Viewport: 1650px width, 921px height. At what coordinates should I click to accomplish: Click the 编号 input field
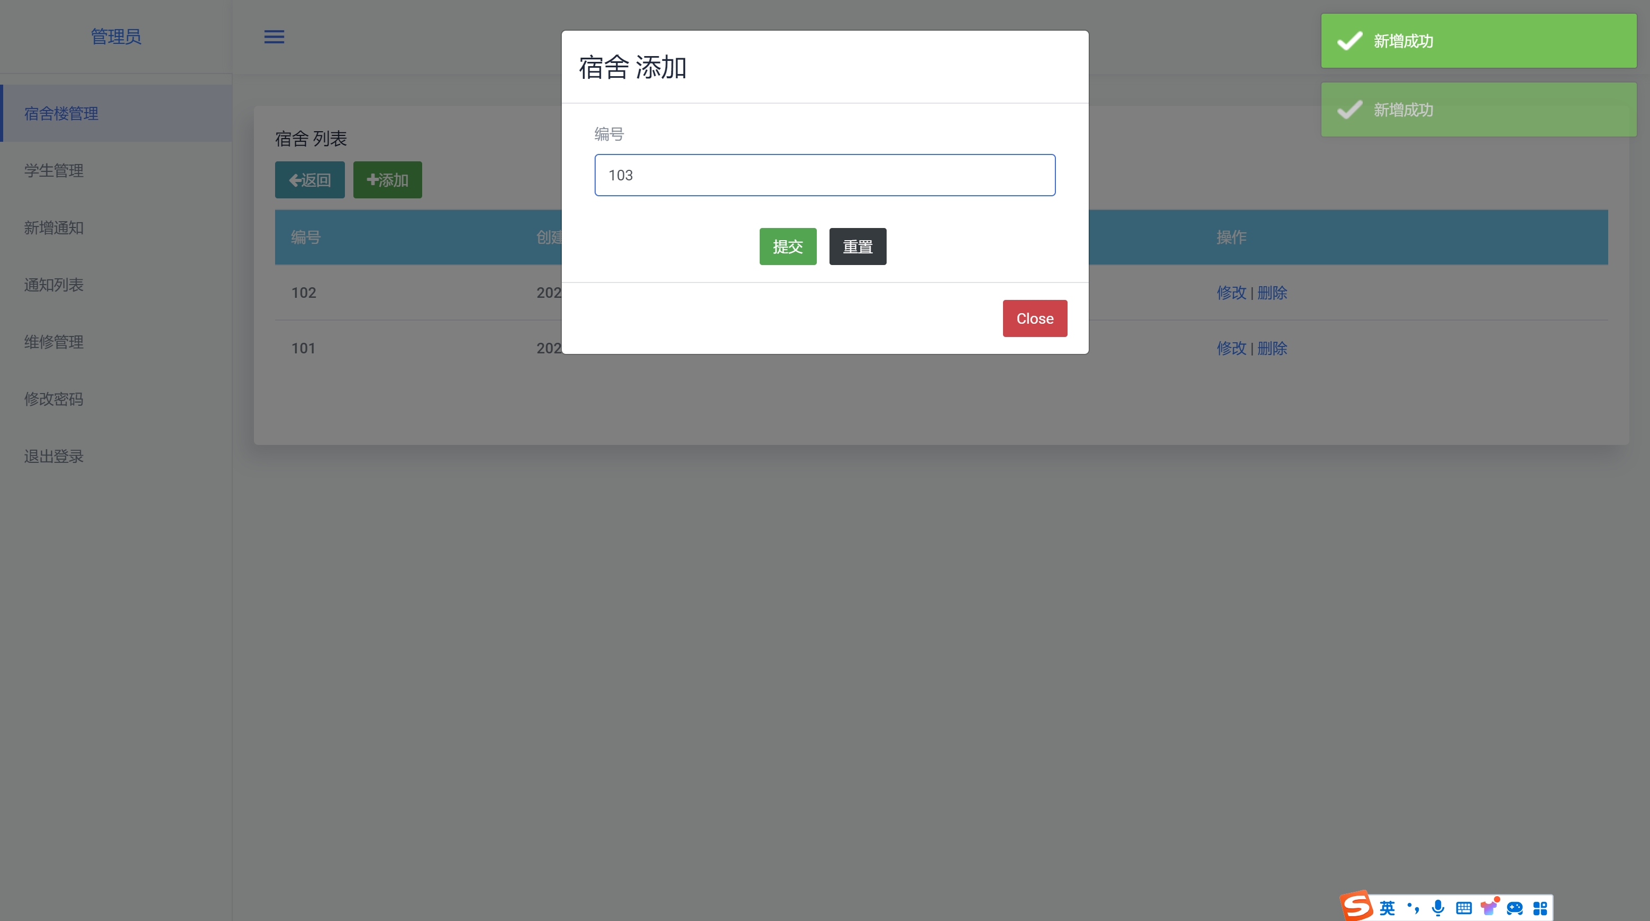click(x=824, y=175)
